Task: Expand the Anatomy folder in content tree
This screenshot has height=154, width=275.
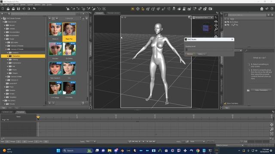Action: pos(8,53)
